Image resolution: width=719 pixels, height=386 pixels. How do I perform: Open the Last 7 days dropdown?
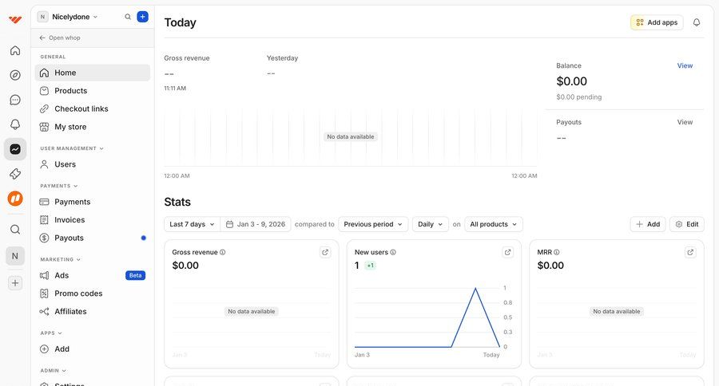[192, 224]
